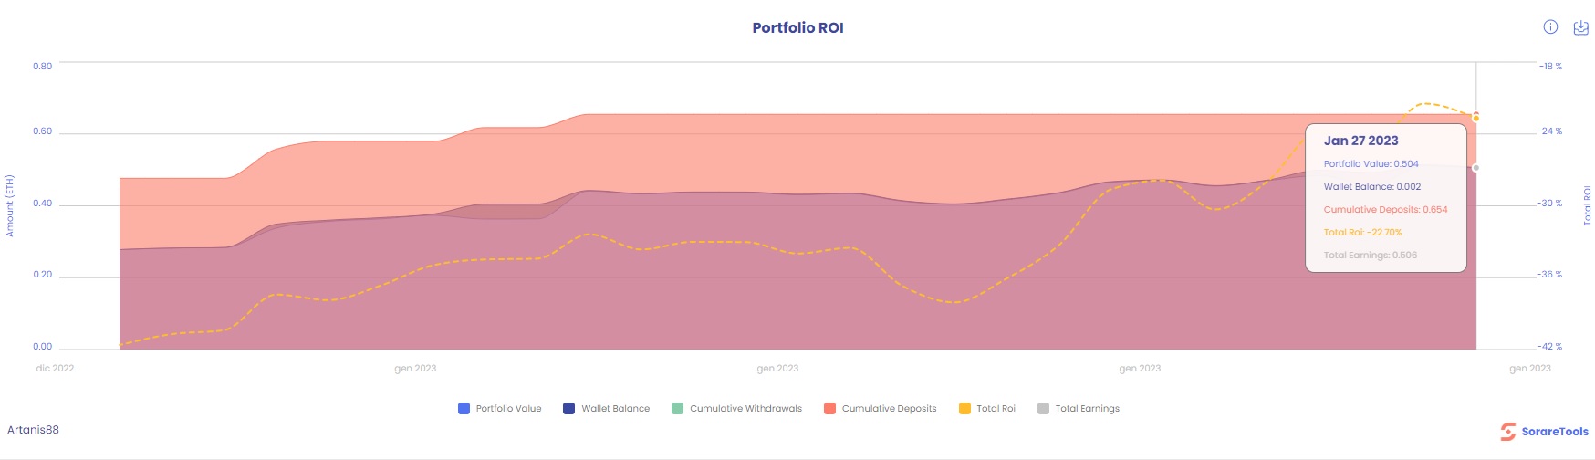Click the yellow Total Roi legend square

pos(964,409)
